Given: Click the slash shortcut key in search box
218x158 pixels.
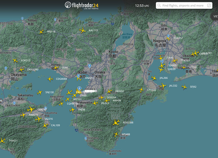Looking at the screenshot, I should pyautogui.click(x=209, y=5).
